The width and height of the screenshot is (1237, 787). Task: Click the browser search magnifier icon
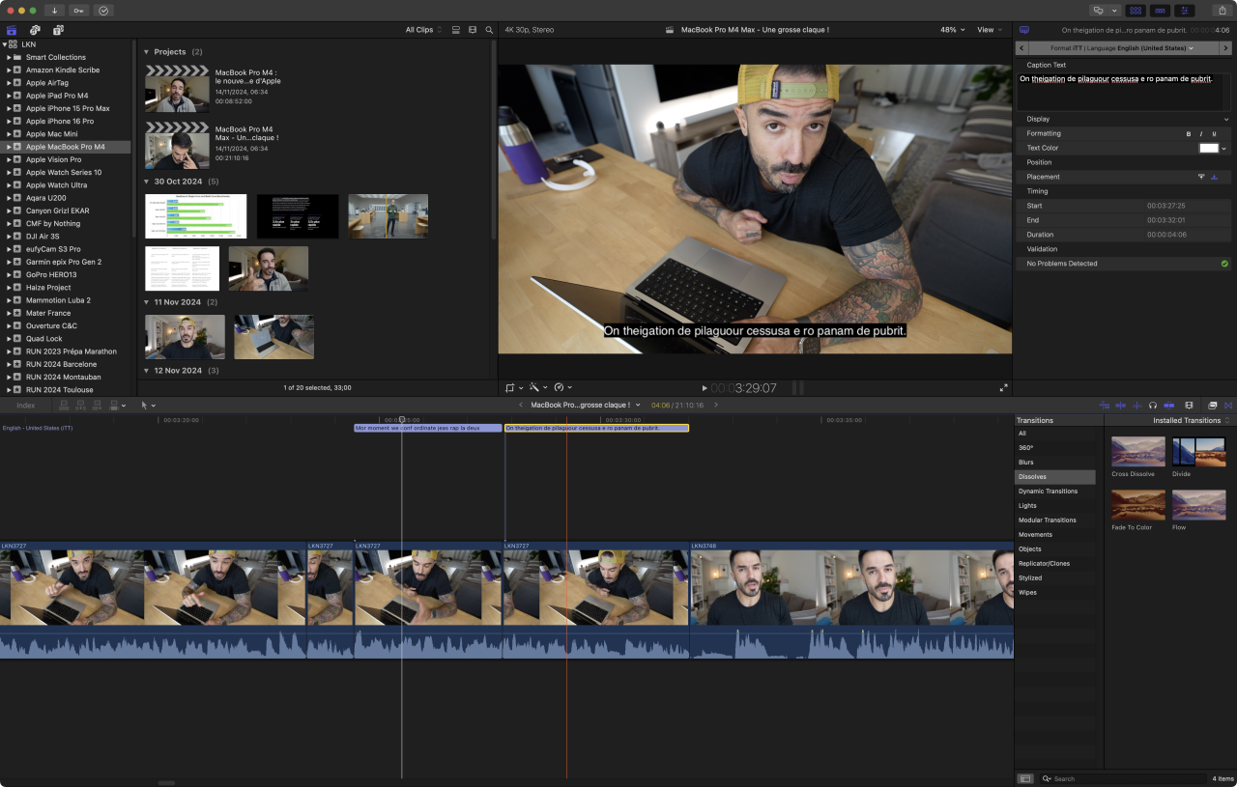pos(489,30)
